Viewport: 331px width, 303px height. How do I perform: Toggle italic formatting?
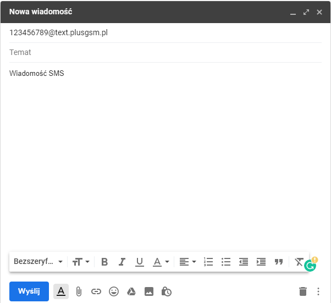(122, 262)
